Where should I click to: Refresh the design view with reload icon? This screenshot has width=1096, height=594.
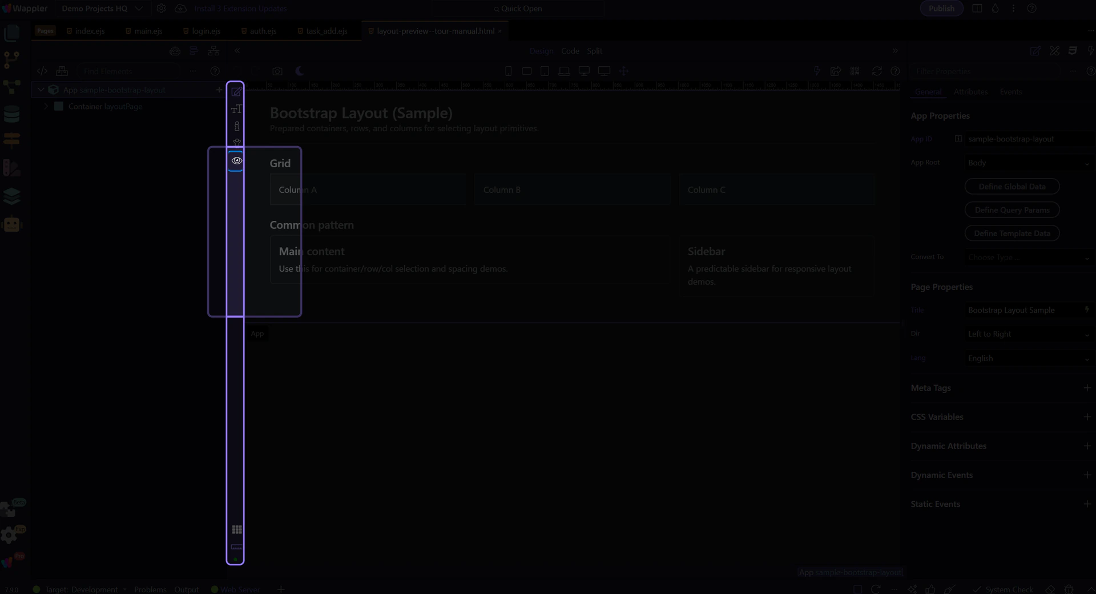tap(877, 71)
